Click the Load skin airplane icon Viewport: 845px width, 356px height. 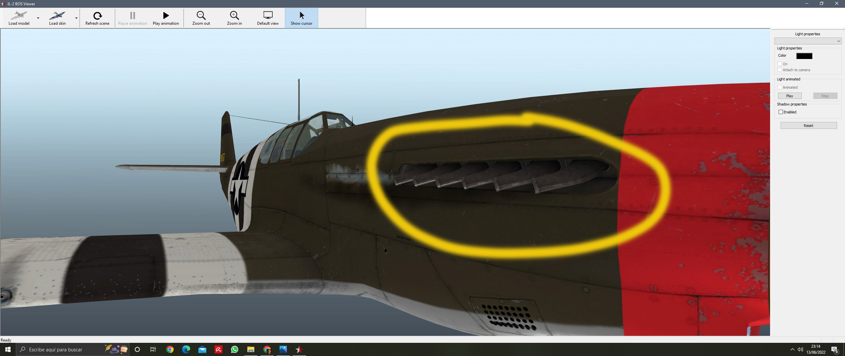[x=57, y=15]
